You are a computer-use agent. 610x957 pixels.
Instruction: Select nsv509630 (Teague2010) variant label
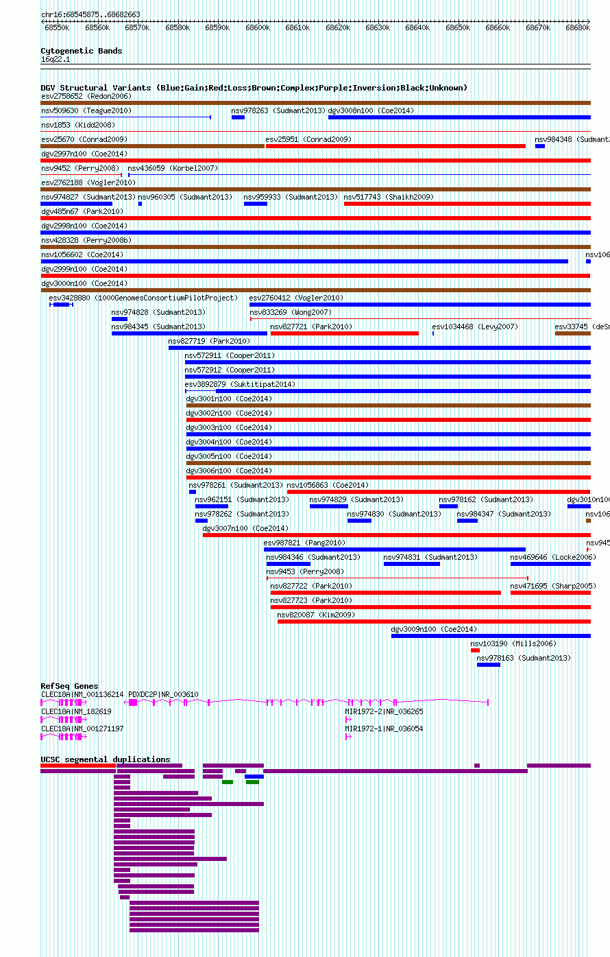pos(86,110)
